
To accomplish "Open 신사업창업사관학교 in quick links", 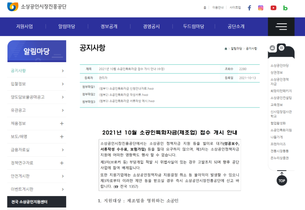I will [x=281, y=114].
